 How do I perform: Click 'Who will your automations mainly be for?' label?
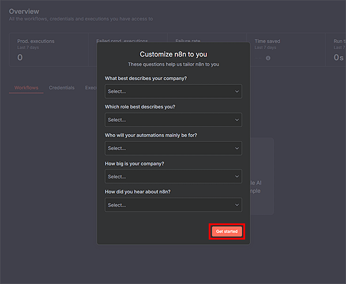(x=151, y=135)
